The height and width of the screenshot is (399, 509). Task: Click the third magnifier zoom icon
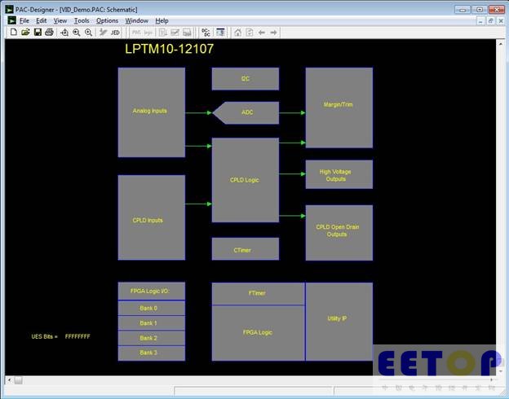coord(88,33)
